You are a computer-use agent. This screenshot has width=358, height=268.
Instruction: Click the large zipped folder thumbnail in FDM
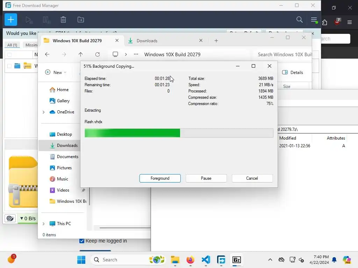23,181
